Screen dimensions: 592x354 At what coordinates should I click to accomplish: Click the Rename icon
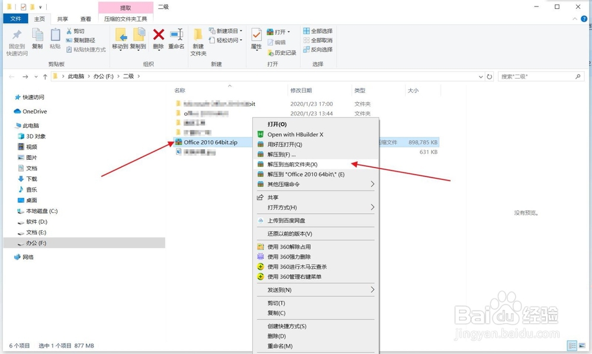click(x=176, y=35)
